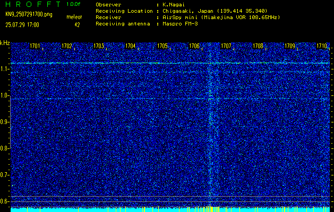Select the 1709 time marker
This screenshot has height=212, width=334.
[x=290, y=46]
